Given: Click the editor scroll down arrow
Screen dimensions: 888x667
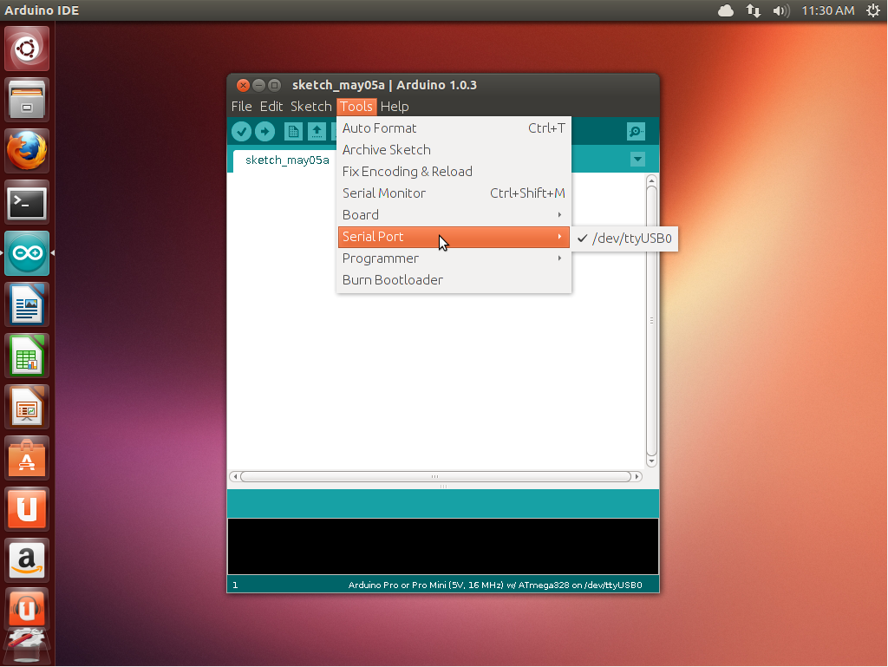Looking at the screenshot, I should (651, 461).
